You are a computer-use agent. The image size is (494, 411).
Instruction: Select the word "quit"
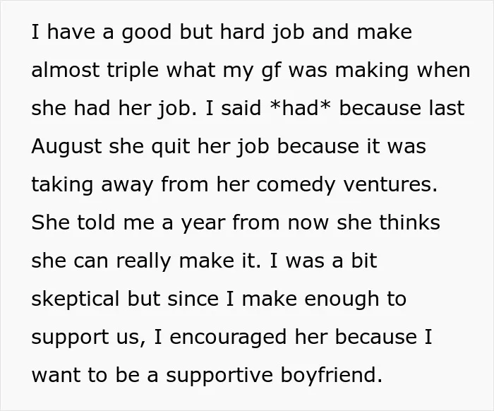(x=171, y=147)
